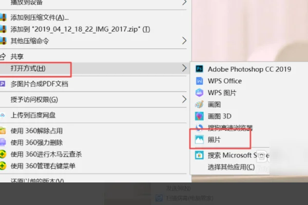
Task: Expand the 播放到设备 submenu arrow
Action: [184, 3]
